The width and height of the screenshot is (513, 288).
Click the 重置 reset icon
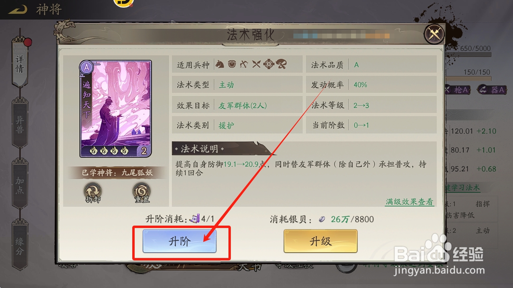point(141,192)
